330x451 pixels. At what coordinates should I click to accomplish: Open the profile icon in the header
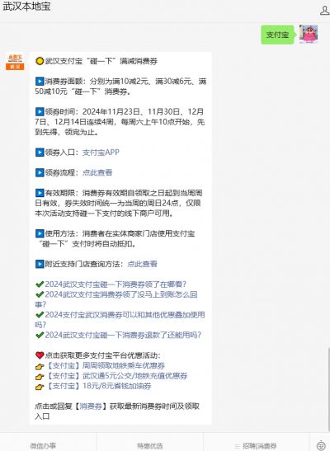click(x=325, y=11)
